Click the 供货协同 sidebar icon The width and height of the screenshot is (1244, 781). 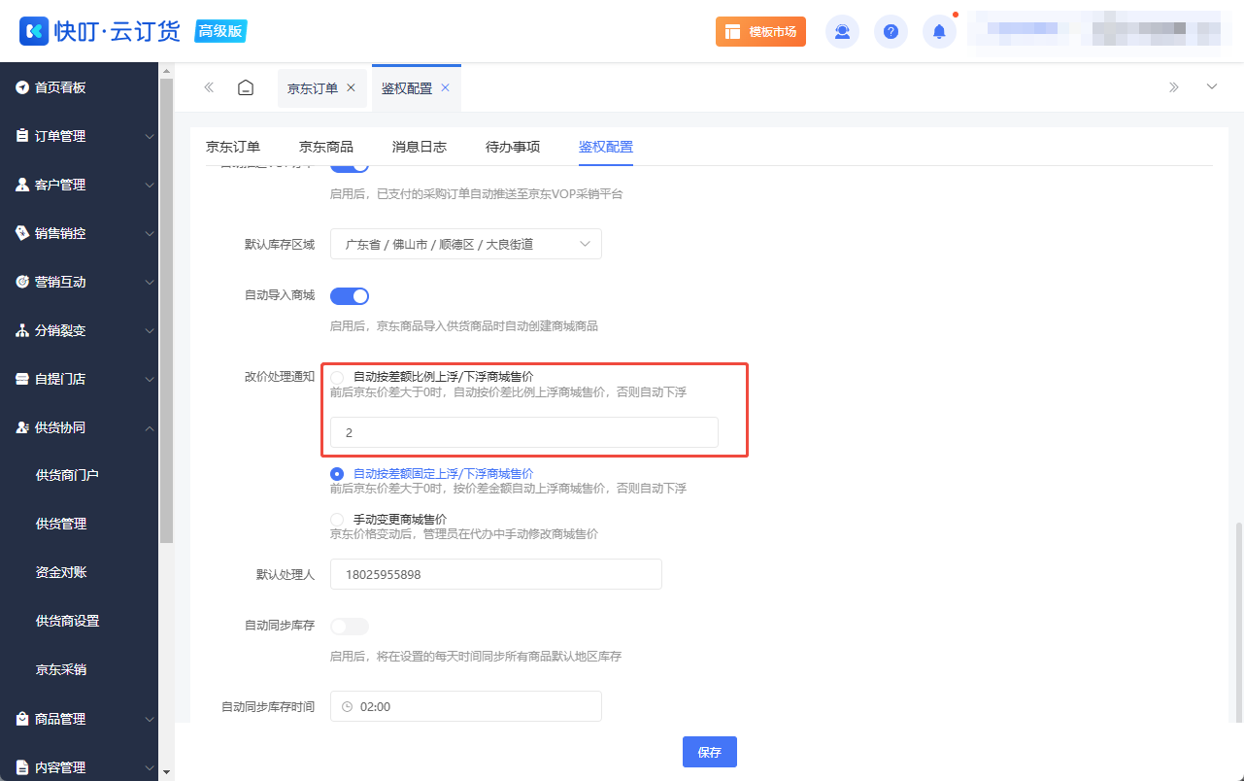[x=22, y=427]
